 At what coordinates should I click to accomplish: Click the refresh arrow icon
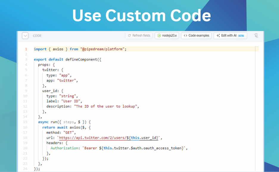[x=129, y=35]
